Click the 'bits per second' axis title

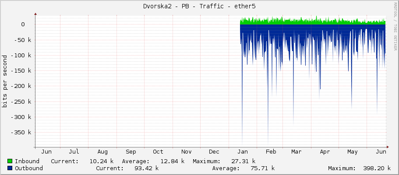[x=4, y=81]
